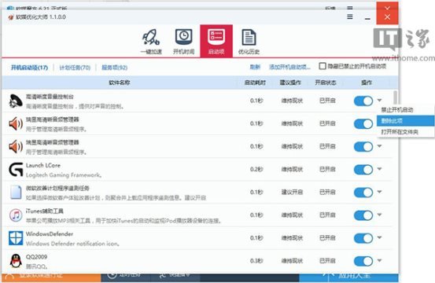Click the 软件名称 column header
This screenshot has height=283, width=435.
tap(120, 83)
